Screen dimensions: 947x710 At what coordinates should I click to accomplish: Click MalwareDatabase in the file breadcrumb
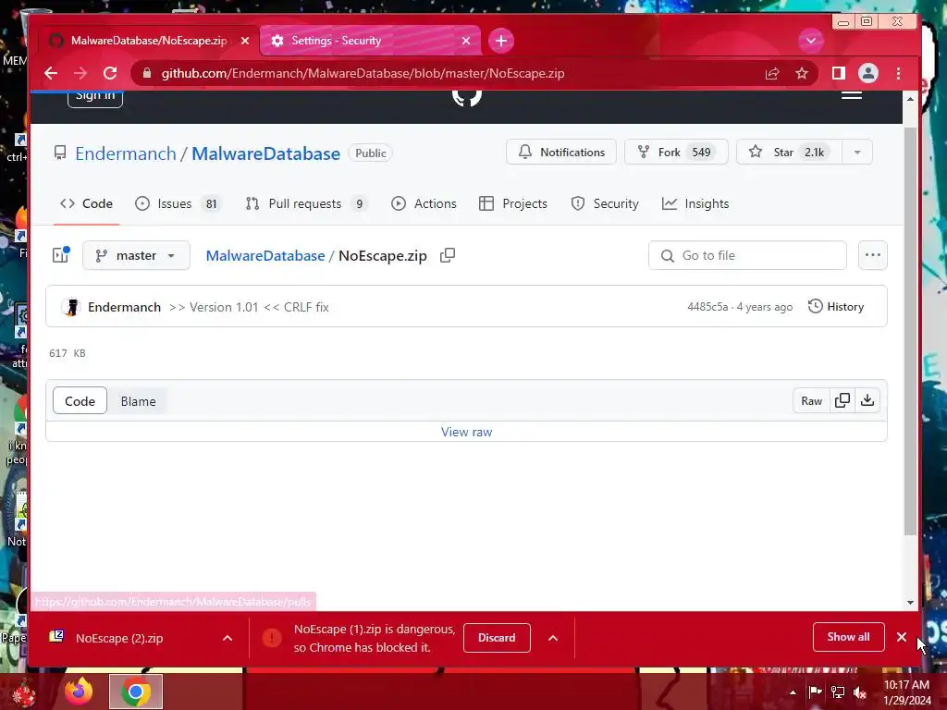265,256
